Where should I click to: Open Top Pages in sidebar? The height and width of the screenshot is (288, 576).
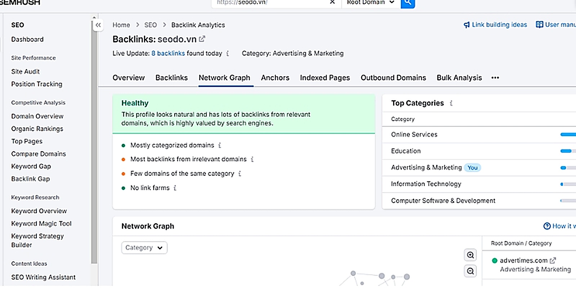point(27,141)
